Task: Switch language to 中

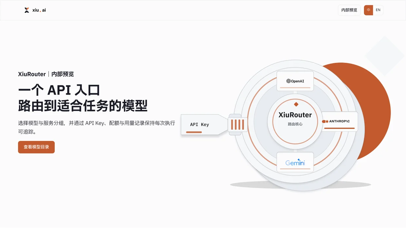Action: (369, 10)
